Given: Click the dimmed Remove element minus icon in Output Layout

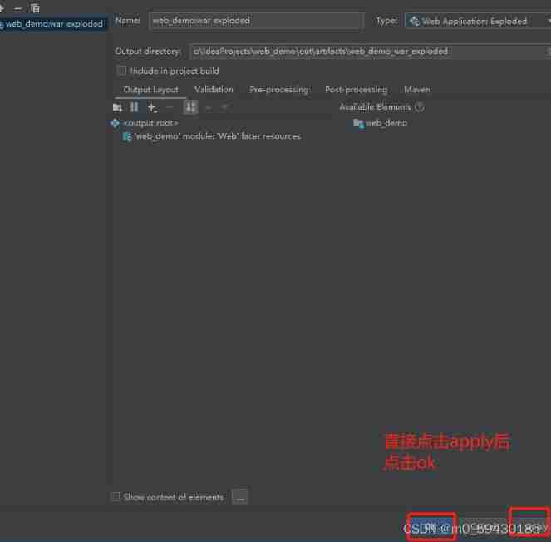Looking at the screenshot, I should [x=170, y=107].
